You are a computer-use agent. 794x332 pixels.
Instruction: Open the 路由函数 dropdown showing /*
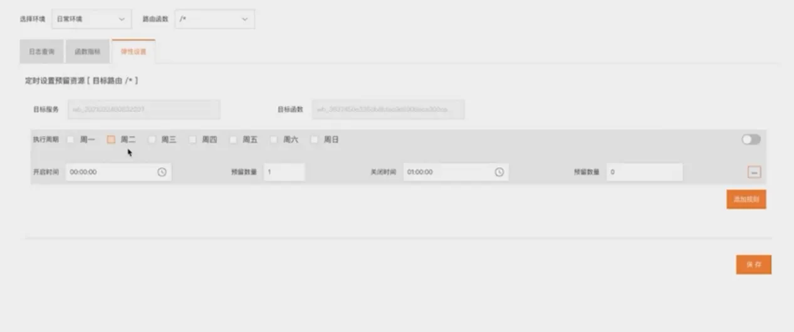214,19
